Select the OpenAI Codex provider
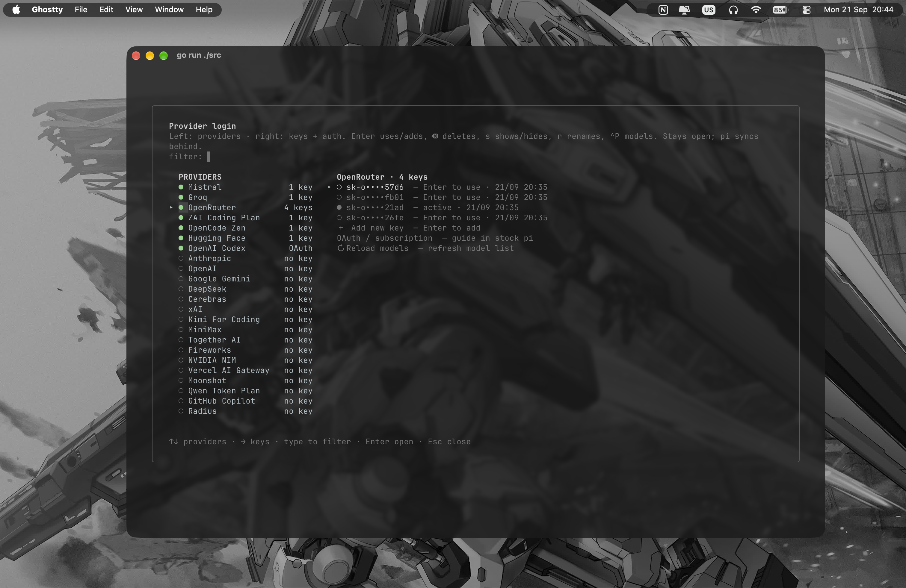 246,248
